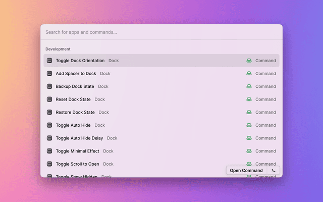Click the dock icon beside Toggle Auto Hide Delay
The image size is (323, 202).
click(x=49, y=138)
